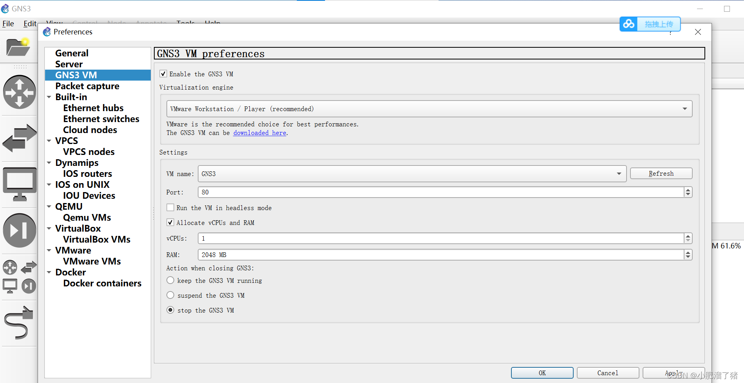Follow the downloaded here link
The image size is (744, 383).
(x=260, y=133)
